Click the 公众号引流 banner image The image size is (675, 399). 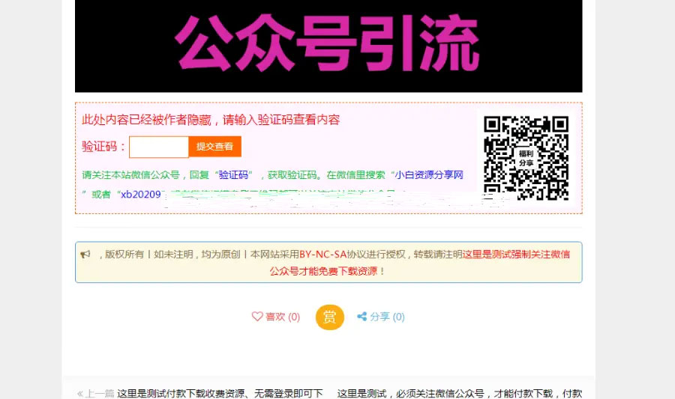pos(328,46)
